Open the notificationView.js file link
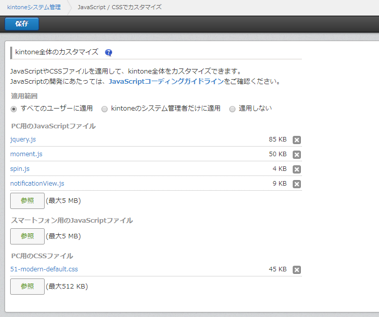Image resolution: width=379 pixels, height=317 pixels. click(37, 184)
